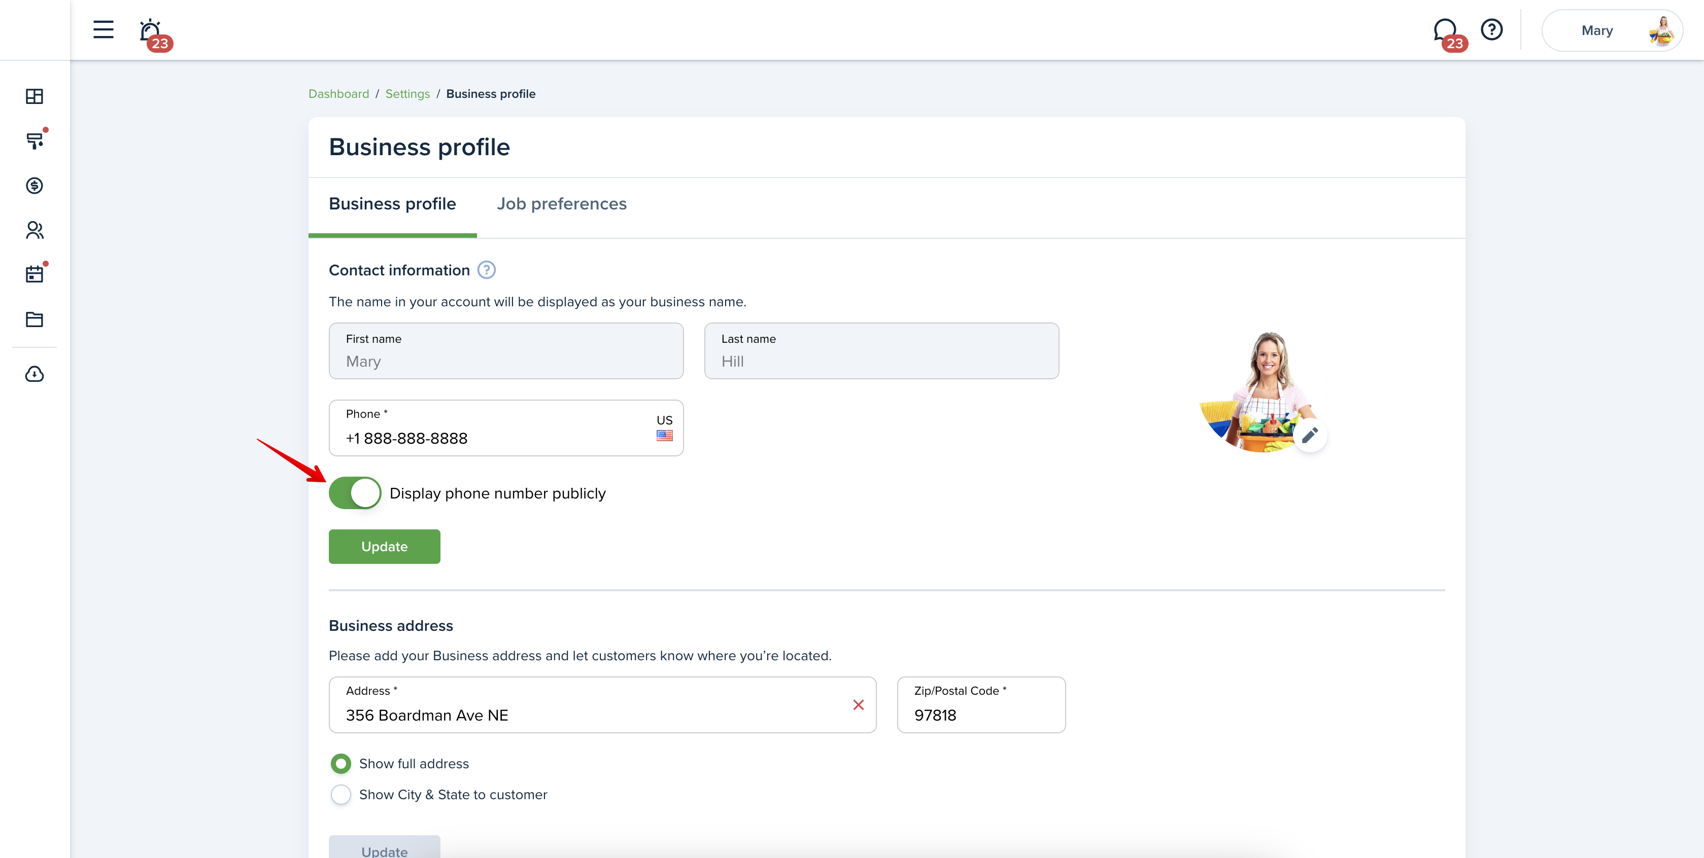
Task: Switch to the Job preferences tab
Action: (x=562, y=204)
